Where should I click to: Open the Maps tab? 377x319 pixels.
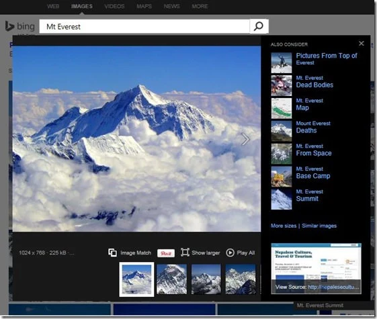[144, 6]
